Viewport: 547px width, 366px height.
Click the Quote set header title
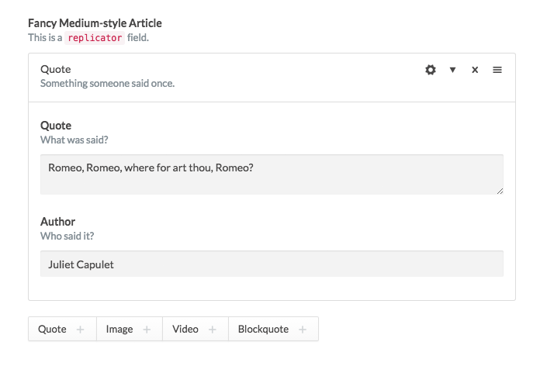pyautogui.click(x=56, y=69)
